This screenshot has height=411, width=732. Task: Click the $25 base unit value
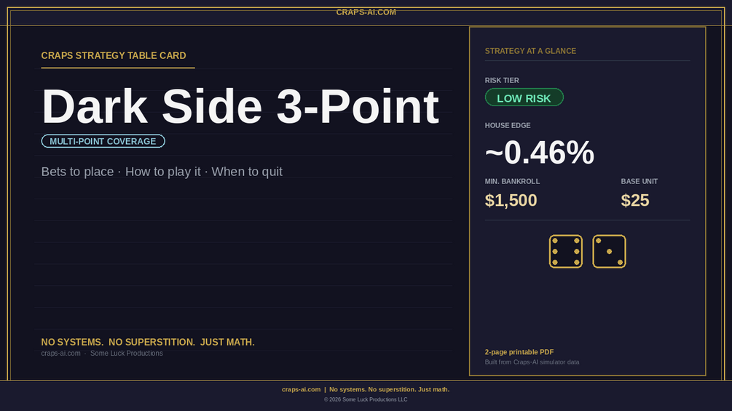[635, 200]
